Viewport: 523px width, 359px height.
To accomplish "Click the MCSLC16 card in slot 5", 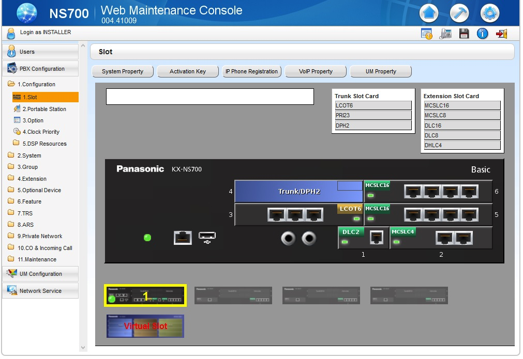I will pos(428,215).
